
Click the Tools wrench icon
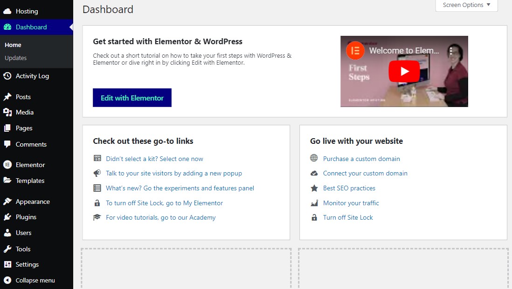click(7, 249)
